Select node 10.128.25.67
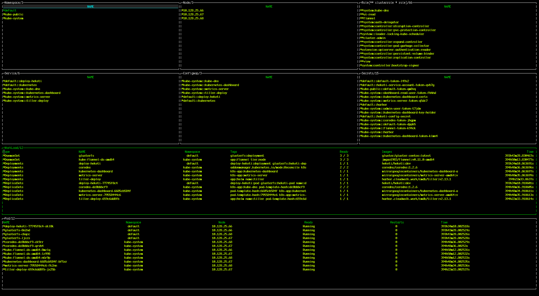The image size is (539, 296). pyautogui.click(x=193, y=15)
